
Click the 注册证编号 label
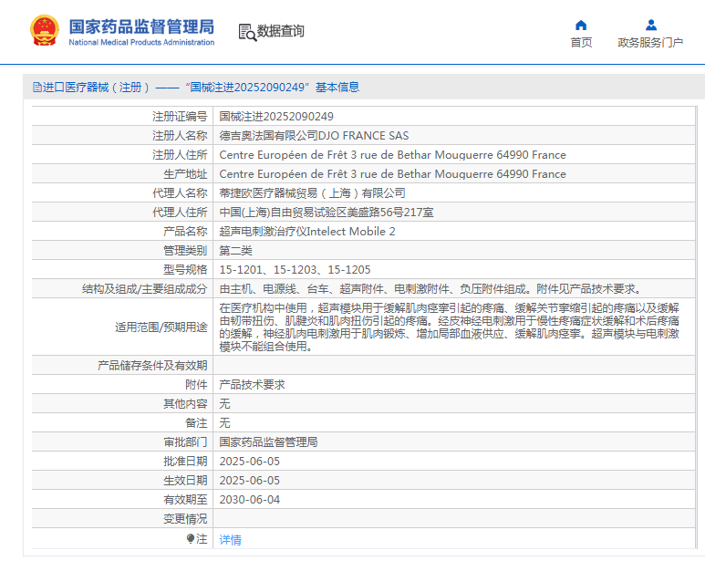click(180, 117)
